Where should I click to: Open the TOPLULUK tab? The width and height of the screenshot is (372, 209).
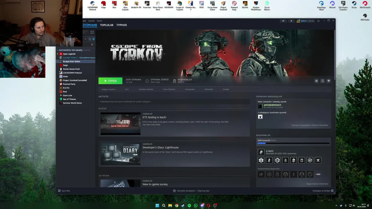click(x=107, y=25)
